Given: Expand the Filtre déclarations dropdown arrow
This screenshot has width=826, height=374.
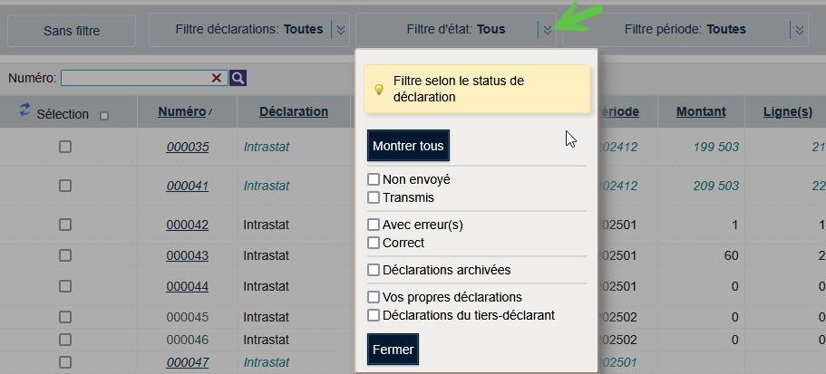Looking at the screenshot, I should pyautogui.click(x=341, y=30).
